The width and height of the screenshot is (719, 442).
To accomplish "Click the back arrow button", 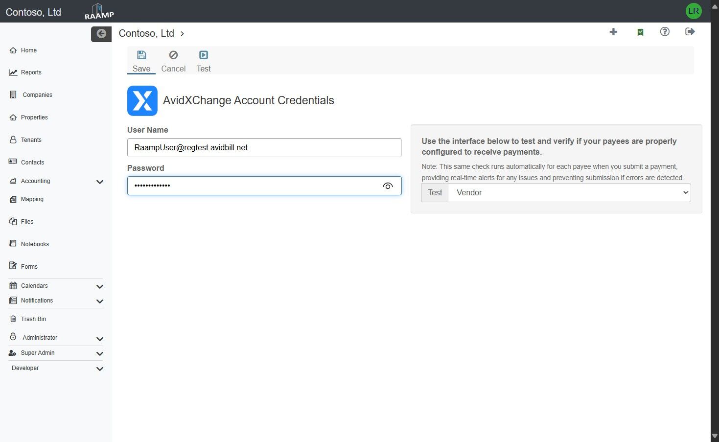I will [101, 34].
